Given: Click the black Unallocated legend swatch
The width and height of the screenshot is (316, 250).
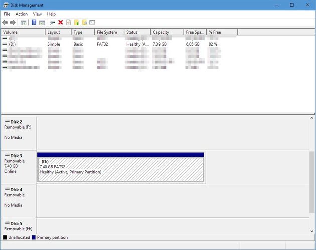Looking at the screenshot, I should (5, 237).
